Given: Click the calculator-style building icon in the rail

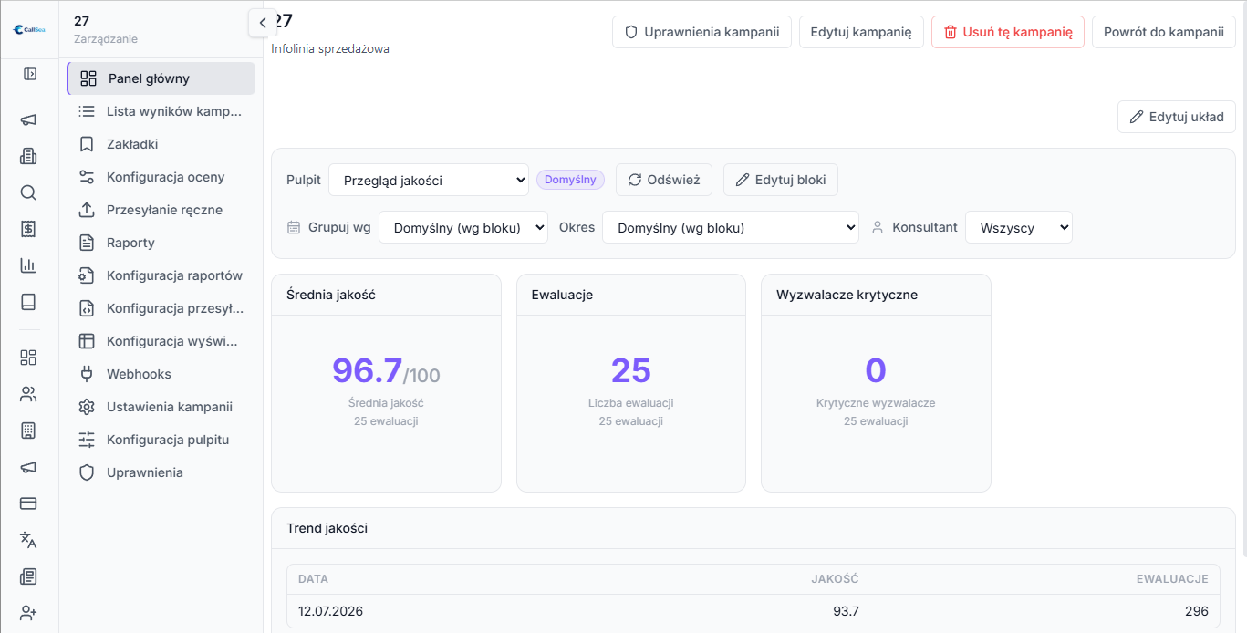Looking at the screenshot, I should tap(28, 431).
